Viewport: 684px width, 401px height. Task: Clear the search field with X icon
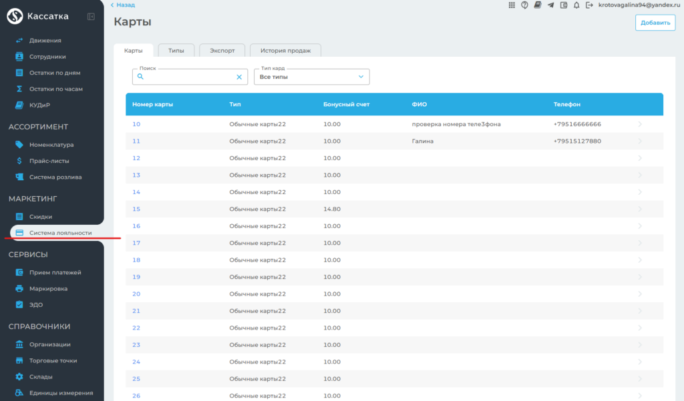pos(239,77)
